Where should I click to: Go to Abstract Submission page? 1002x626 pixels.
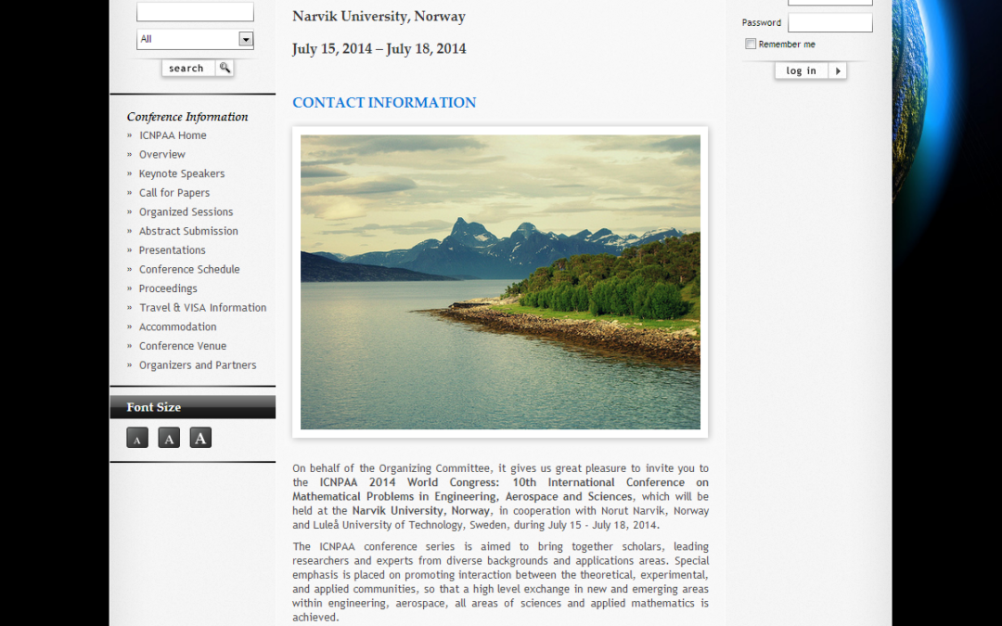pyautogui.click(x=188, y=231)
